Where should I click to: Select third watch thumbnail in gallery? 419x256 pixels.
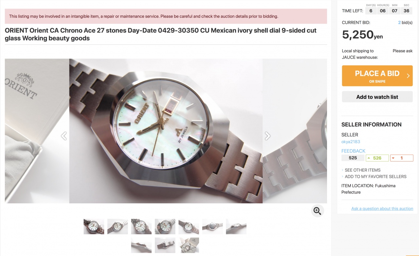click(141, 227)
